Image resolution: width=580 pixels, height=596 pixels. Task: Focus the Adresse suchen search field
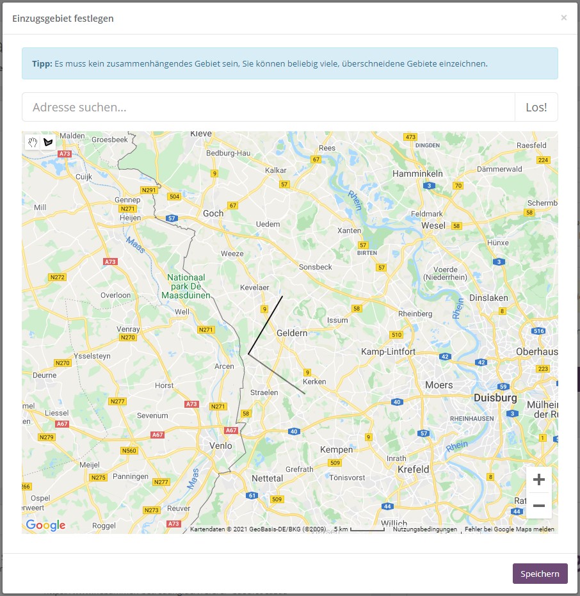click(268, 107)
